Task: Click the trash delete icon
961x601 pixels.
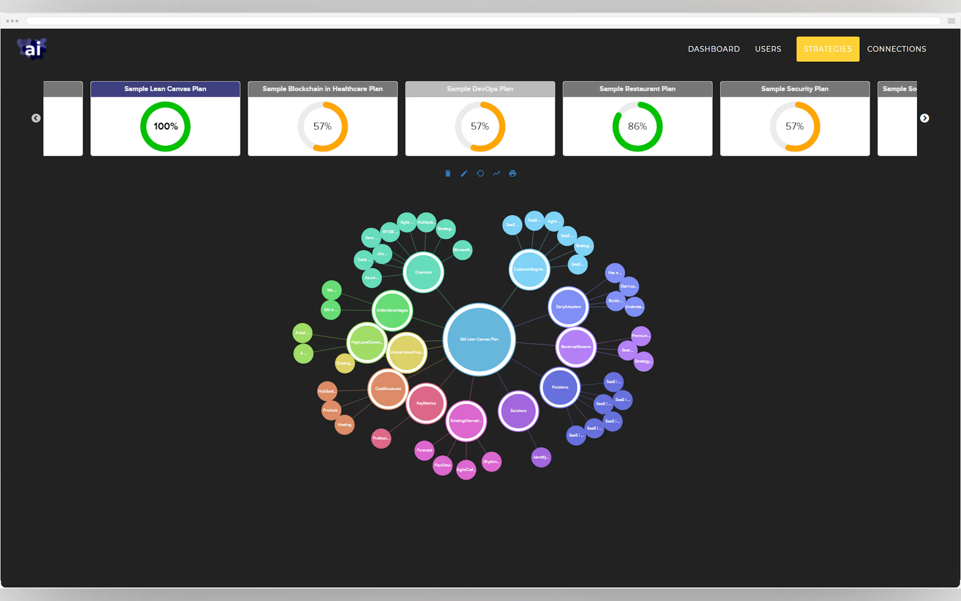Action: [448, 173]
